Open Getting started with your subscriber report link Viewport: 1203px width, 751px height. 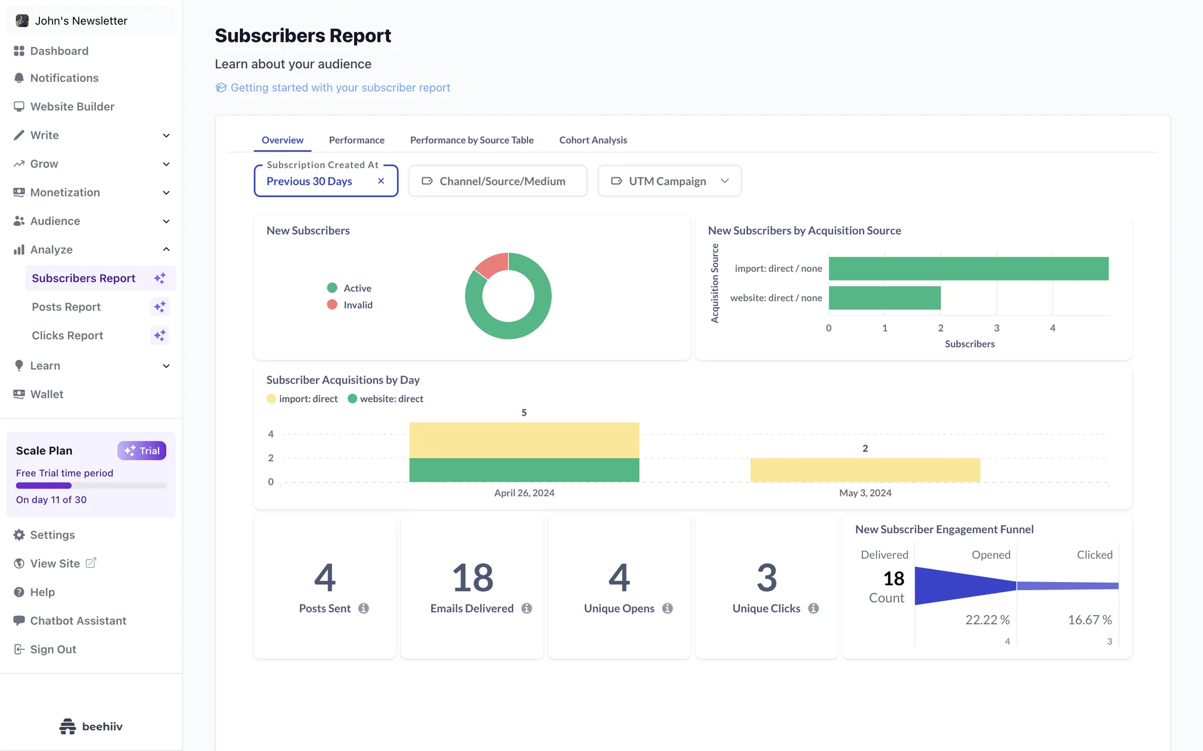tap(340, 88)
